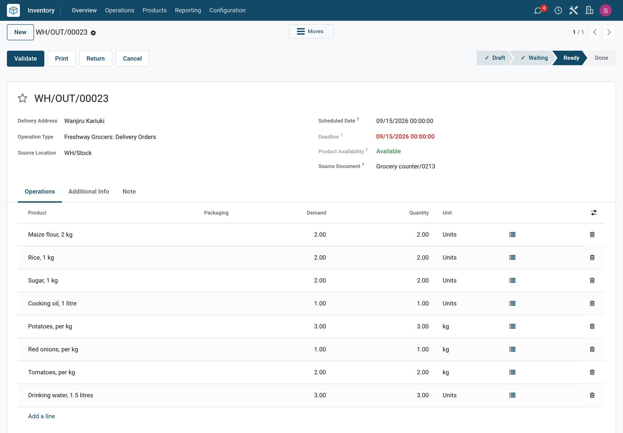The image size is (623, 433).
Task: Click Add a line link
Action: pyautogui.click(x=42, y=416)
